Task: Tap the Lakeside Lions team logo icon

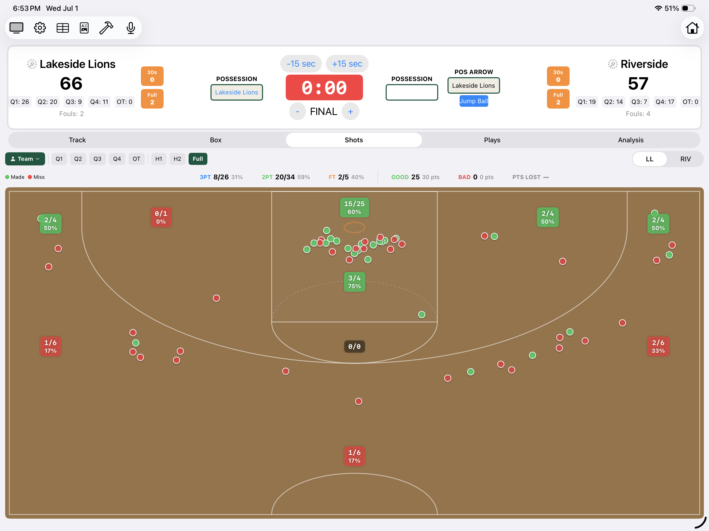Action: (32, 64)
